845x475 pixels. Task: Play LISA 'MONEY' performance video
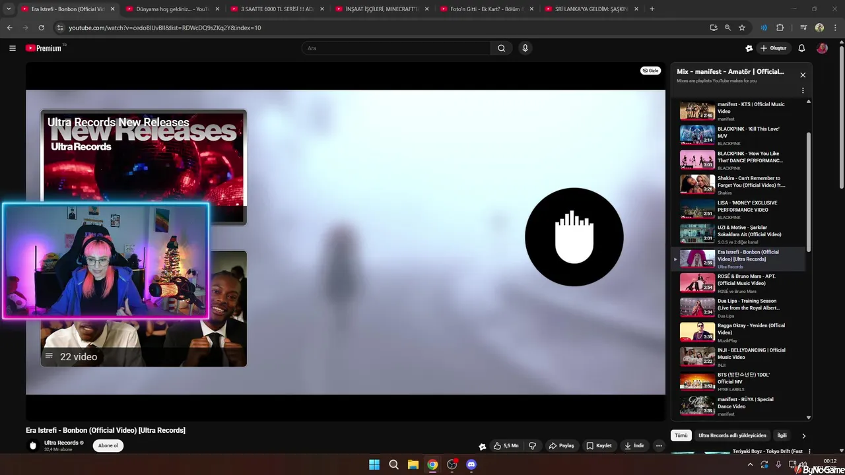click(x=738, y=209)
